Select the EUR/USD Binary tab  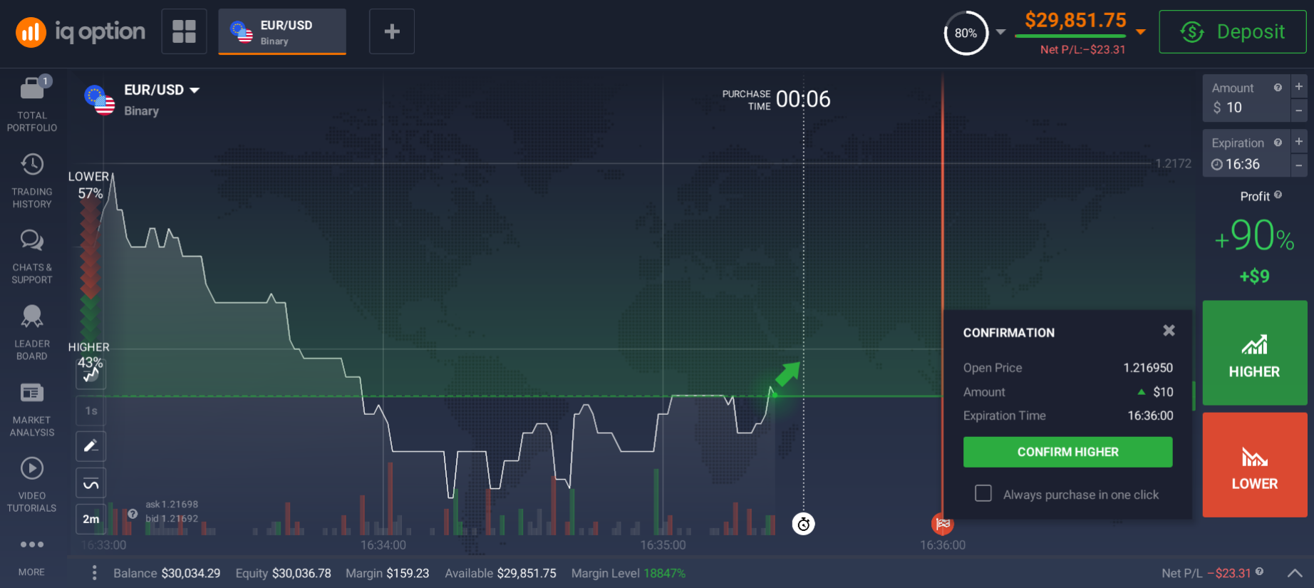pos(282,32)
